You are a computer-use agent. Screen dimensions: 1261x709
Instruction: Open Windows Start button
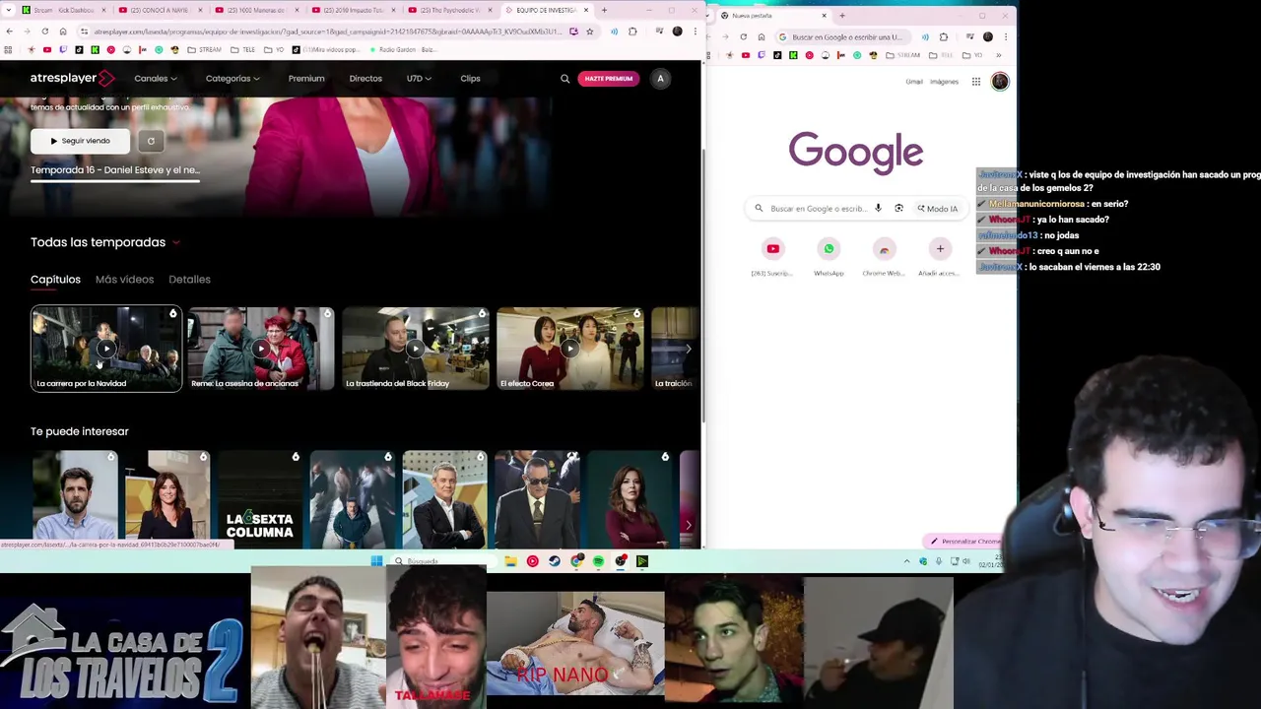tap(376, 561)
